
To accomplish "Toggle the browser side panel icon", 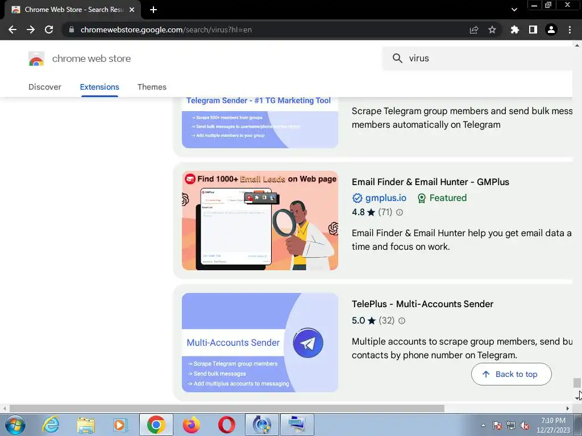I will click(x=533, y=30).
